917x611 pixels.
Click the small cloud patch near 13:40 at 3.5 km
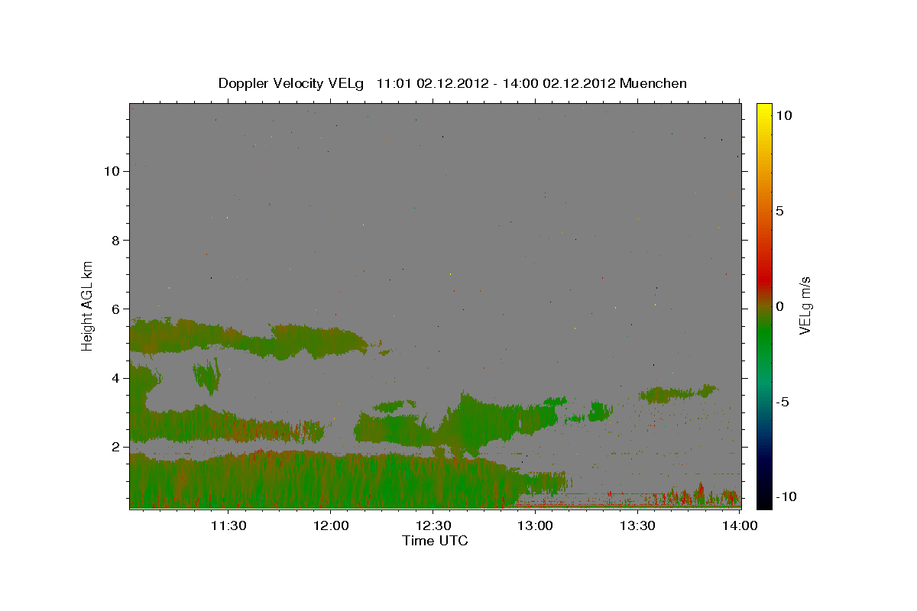[678, 394]
